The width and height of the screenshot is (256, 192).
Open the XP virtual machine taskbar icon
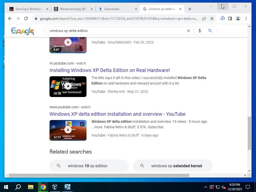coord(67,187)
